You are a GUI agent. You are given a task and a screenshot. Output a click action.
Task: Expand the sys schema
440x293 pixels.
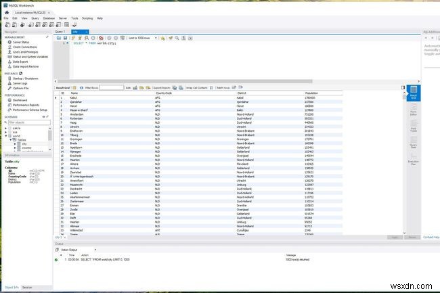coord(6,132)
